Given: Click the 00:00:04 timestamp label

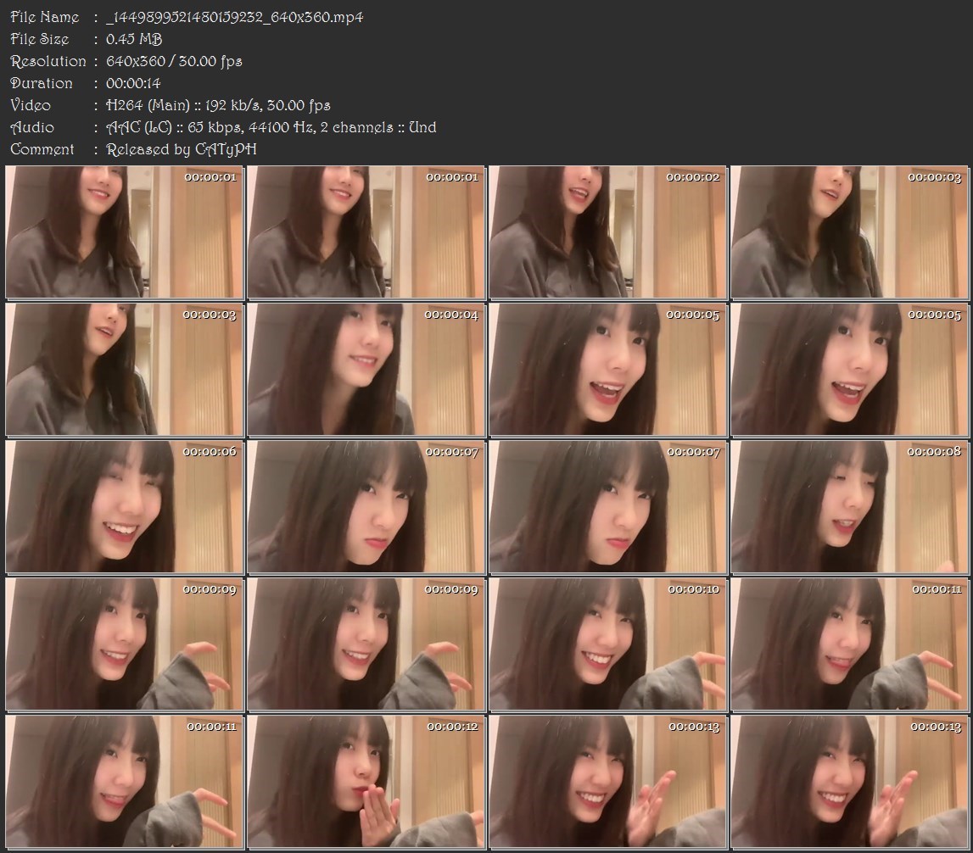Looking at the screenshot, I should tap(451, 315).
